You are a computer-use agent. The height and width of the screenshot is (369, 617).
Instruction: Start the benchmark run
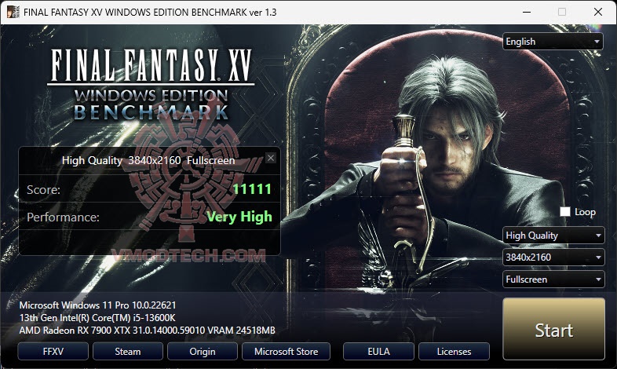(x=553, y=329)
